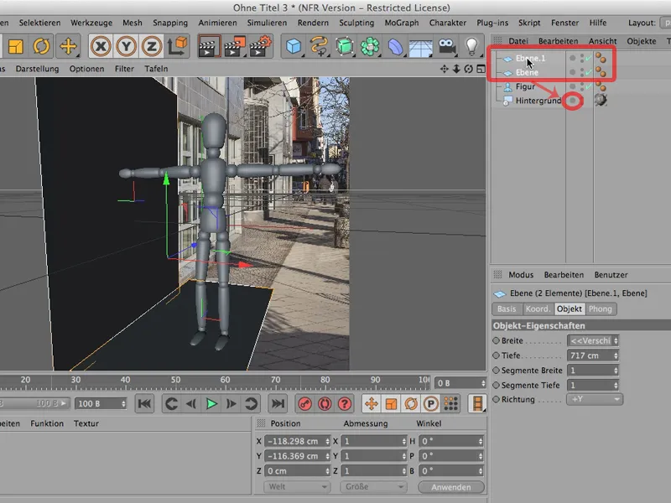Click the viewport zoom-camera icon
671x503 pixels.
(456, 69)
